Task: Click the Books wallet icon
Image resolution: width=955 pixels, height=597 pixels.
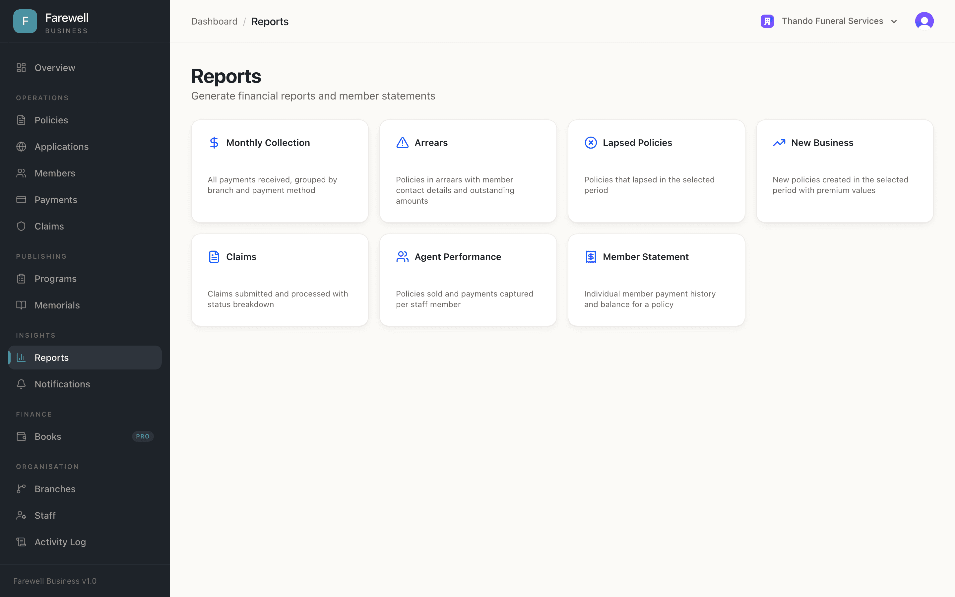Action: [21, 437]
